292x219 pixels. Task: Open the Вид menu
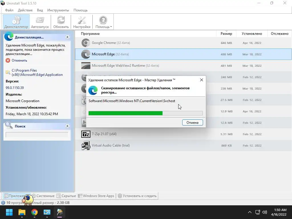tap(40, 10)
